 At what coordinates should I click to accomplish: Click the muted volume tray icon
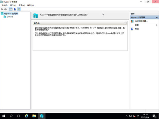[x=134, y=116]
